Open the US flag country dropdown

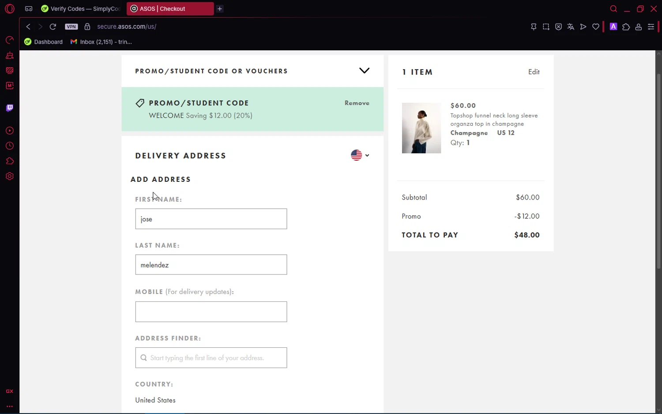coord(360,155)
